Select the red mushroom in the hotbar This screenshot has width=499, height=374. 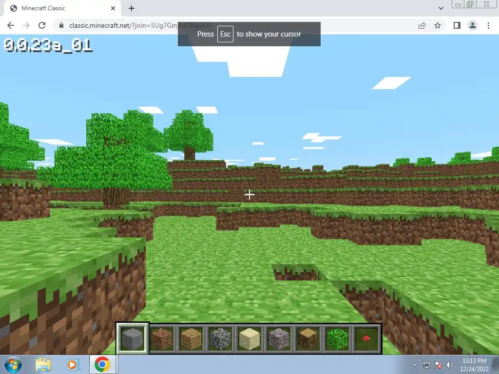tap(366, 338)
